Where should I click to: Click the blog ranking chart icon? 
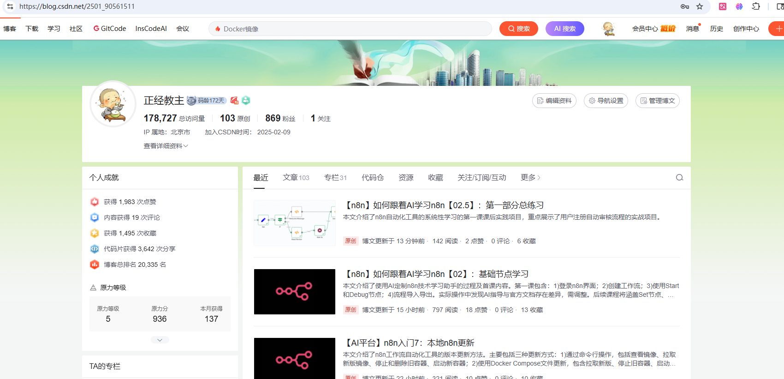(x=95, y=265)
